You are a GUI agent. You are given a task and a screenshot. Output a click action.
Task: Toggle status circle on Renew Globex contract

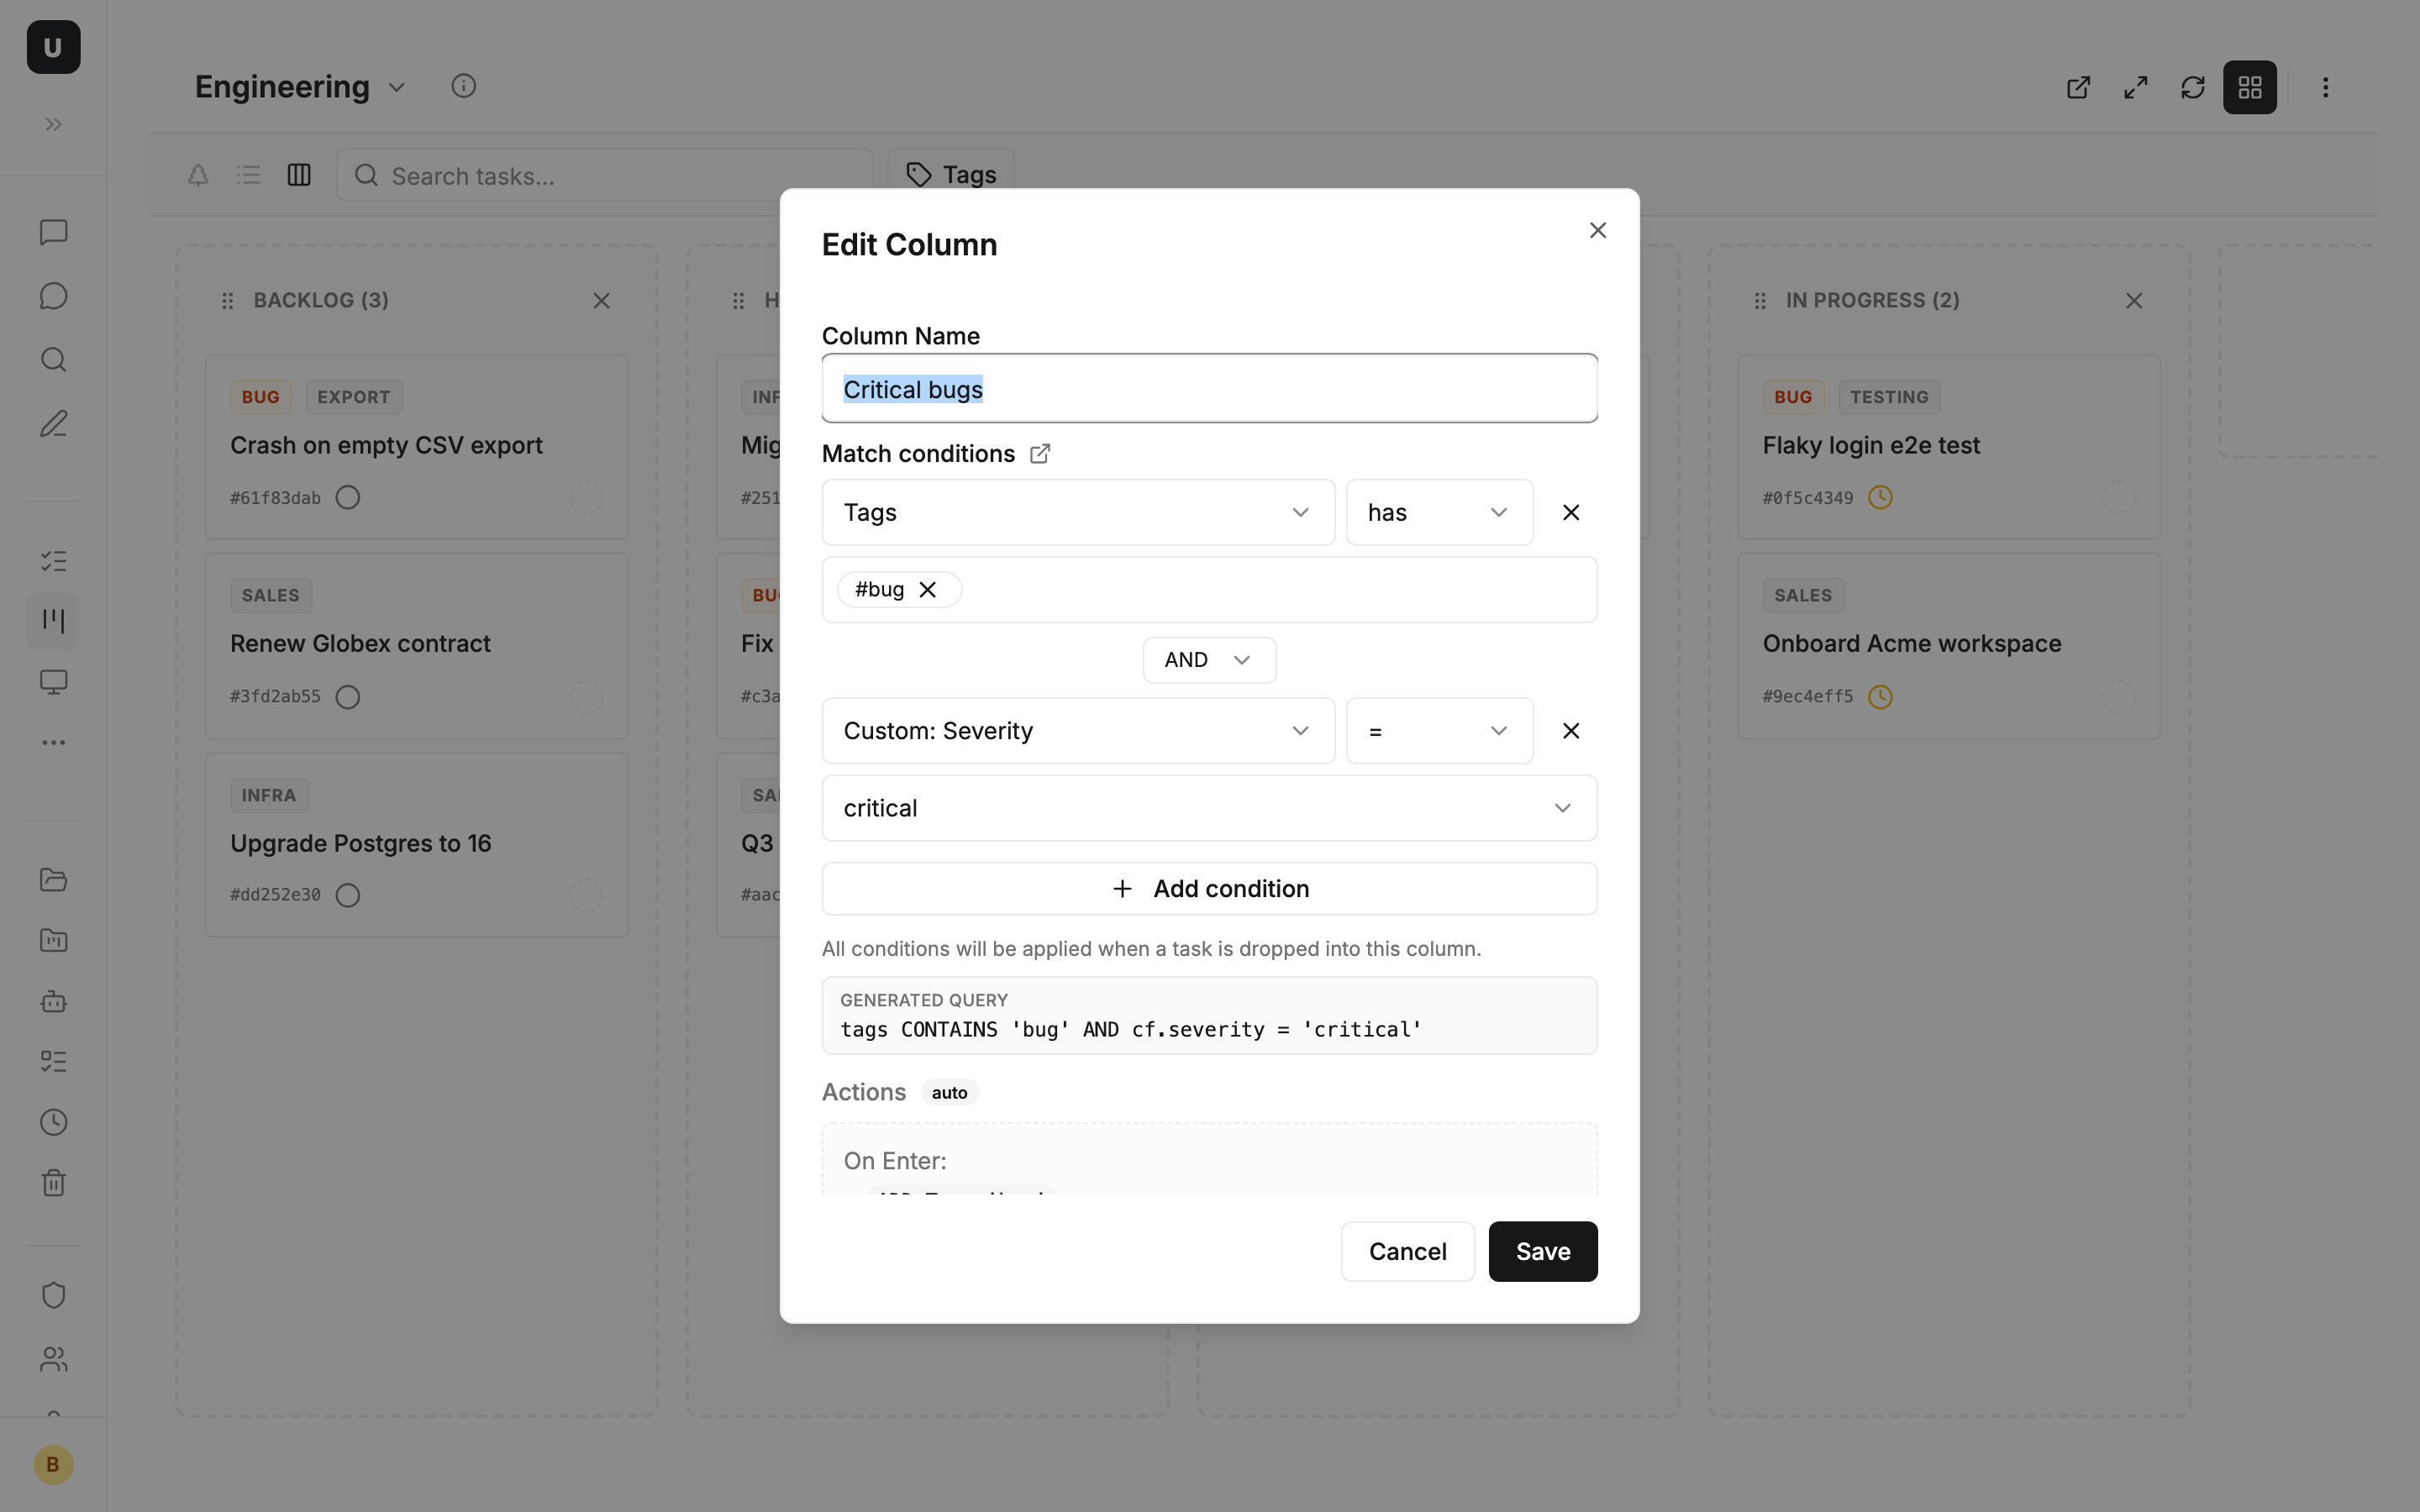(x=347, y=696)
